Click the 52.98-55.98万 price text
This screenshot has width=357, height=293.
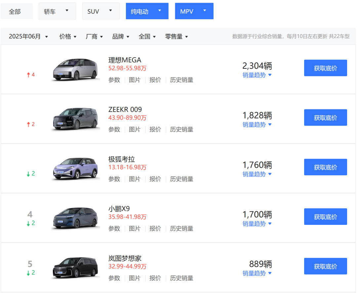click(x=127, y=68)
